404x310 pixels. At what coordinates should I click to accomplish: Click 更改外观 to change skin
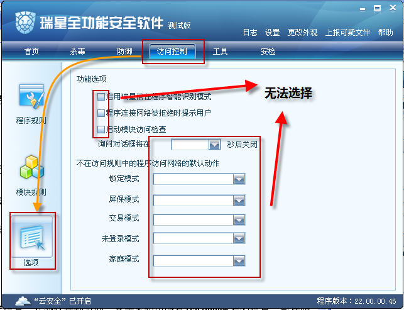[302, 33]
